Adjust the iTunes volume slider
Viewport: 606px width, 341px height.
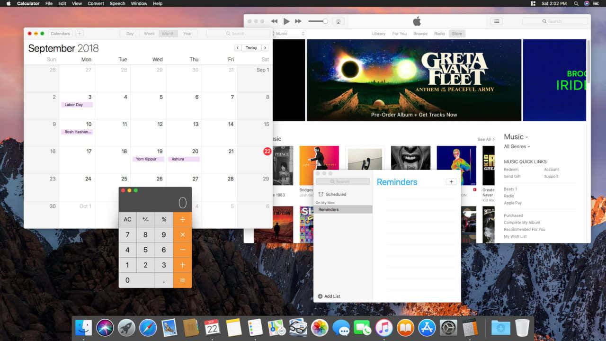point(318,21)
